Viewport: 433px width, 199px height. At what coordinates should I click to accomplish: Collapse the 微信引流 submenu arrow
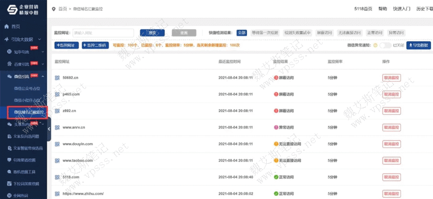[43, 76]
